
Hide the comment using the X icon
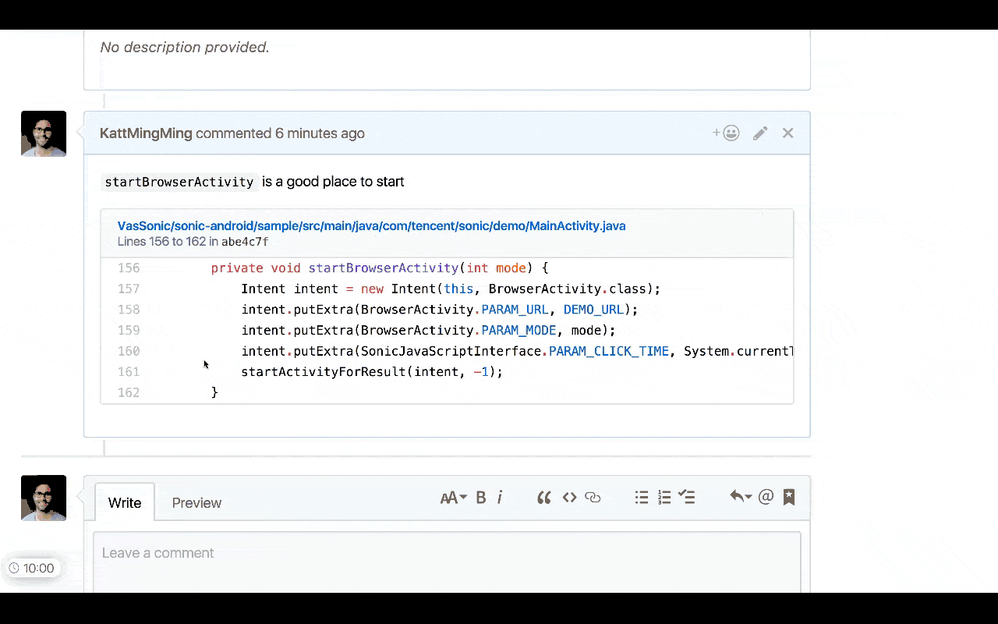point(787,133)
